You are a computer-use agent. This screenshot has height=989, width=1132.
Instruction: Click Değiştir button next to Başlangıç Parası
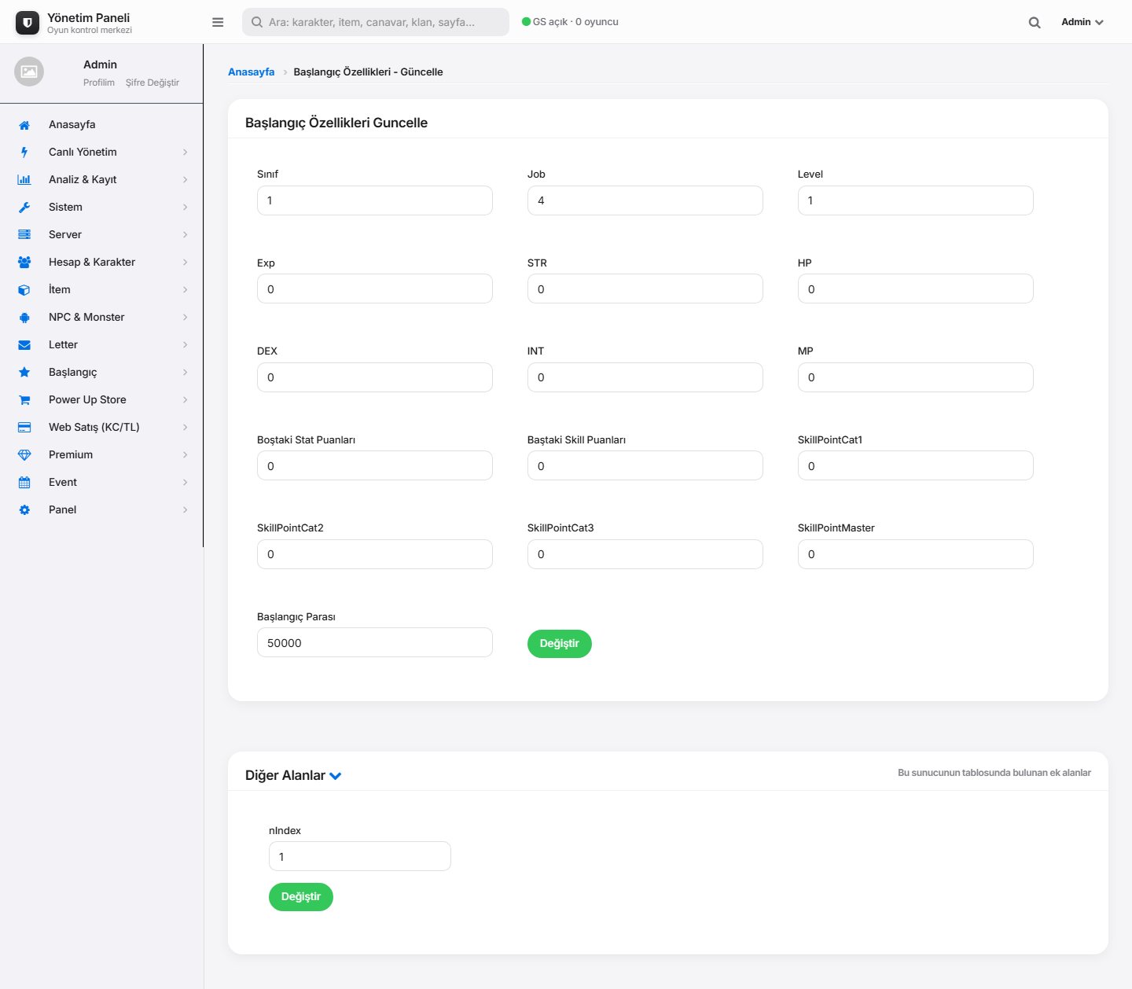[560, 644]
